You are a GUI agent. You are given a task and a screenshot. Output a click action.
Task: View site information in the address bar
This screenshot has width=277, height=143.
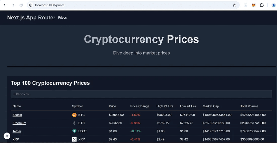tap(31, 5)
